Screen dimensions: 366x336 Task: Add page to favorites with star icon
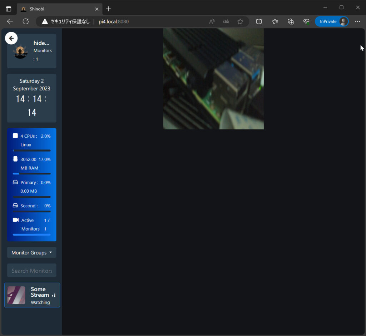[x=240, y=21]
